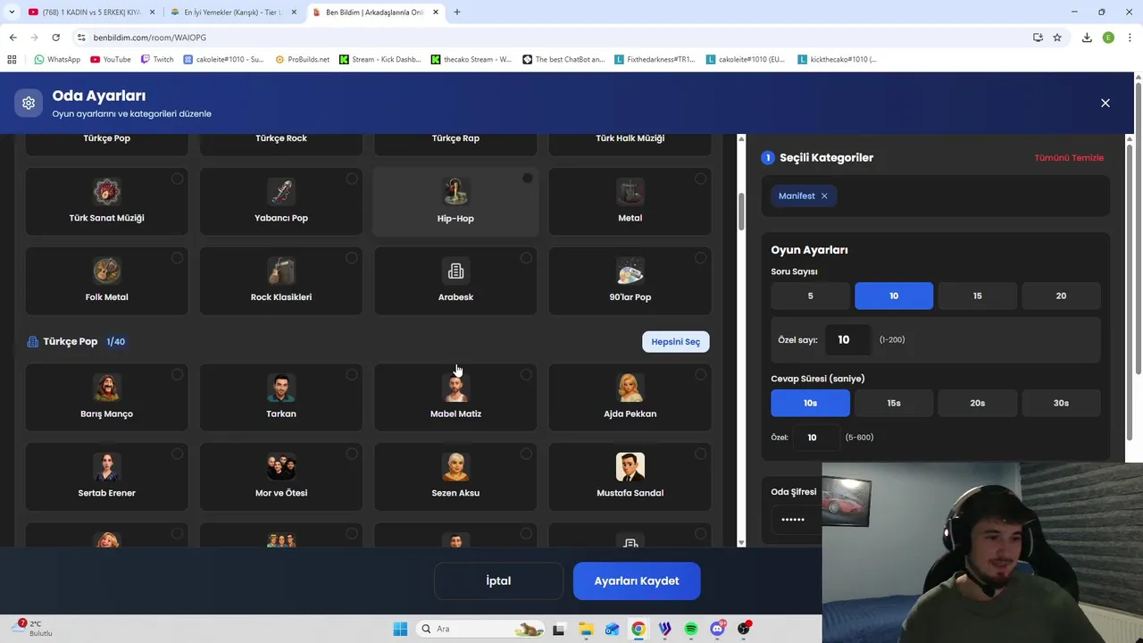
Task: Cancel with the İptal button
Action: click(x=498, y=580)
